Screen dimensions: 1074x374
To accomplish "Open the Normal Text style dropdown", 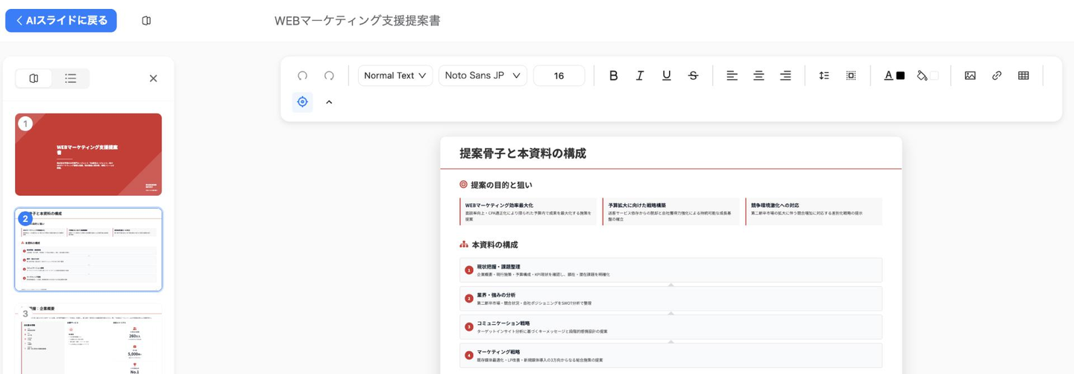I will (x=395, y=76).
